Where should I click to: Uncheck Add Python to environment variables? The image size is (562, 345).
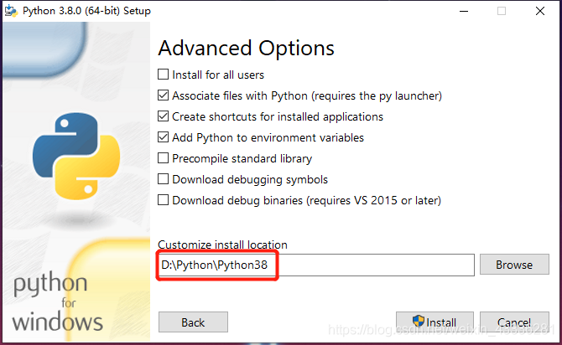click(x=163, y=137)
